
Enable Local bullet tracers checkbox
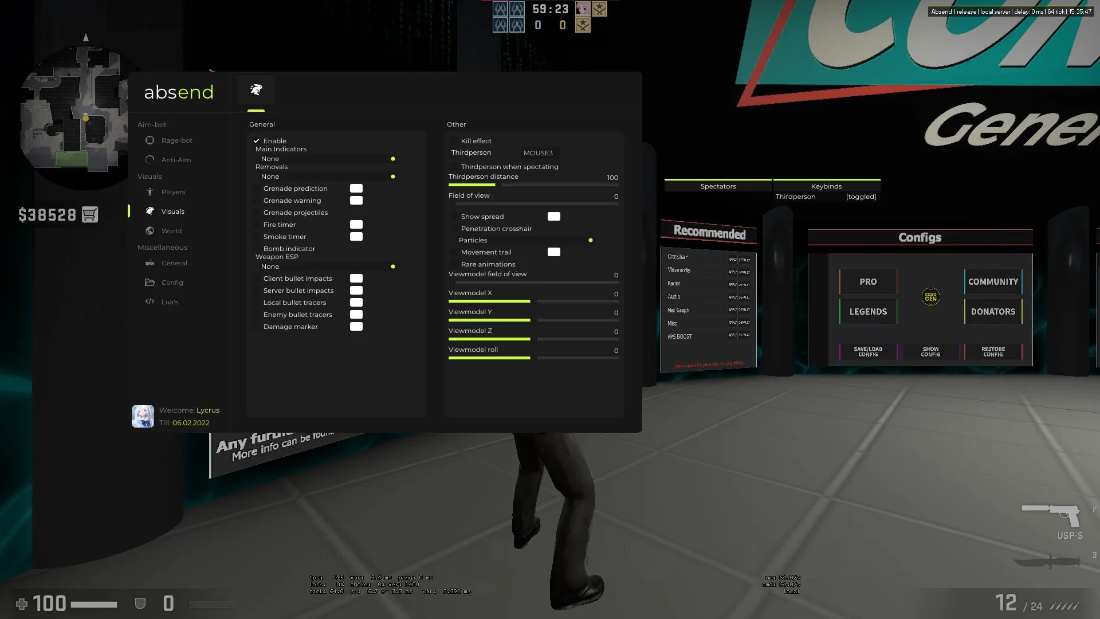(x=257, y=303)
